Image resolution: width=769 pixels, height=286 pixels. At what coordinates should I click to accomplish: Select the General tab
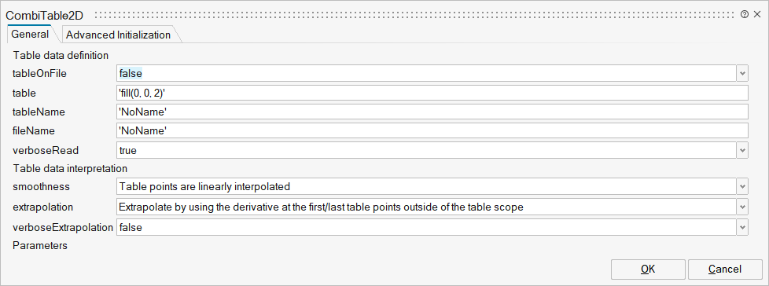(x=30, y=35)
